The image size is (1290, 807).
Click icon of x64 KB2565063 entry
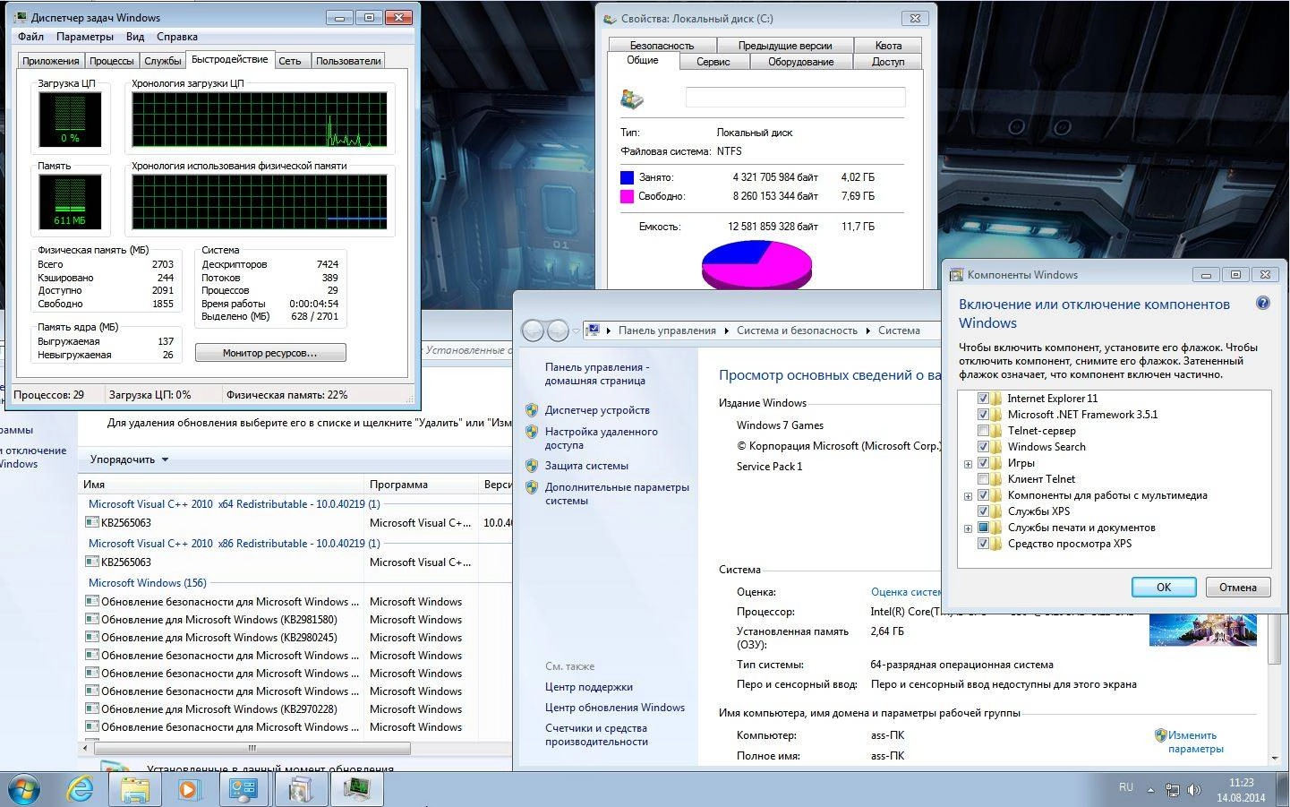(x=91, y=522)
